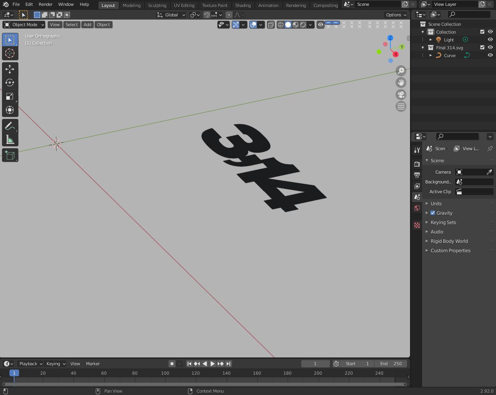This screenshot has height=395, width=496.
Task: Click the camera view toggle icon
Action: (401, 95)
